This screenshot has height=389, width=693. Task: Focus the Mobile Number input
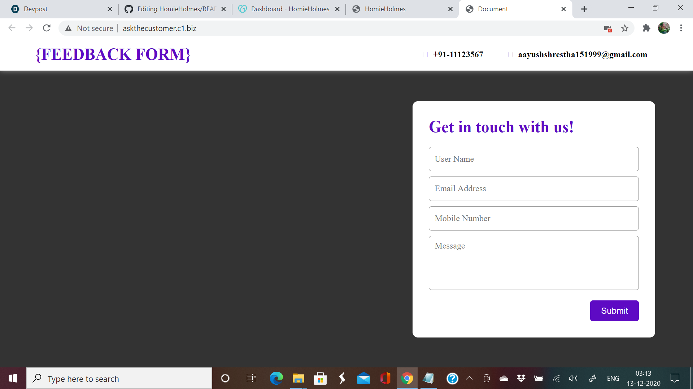(533, 218)
